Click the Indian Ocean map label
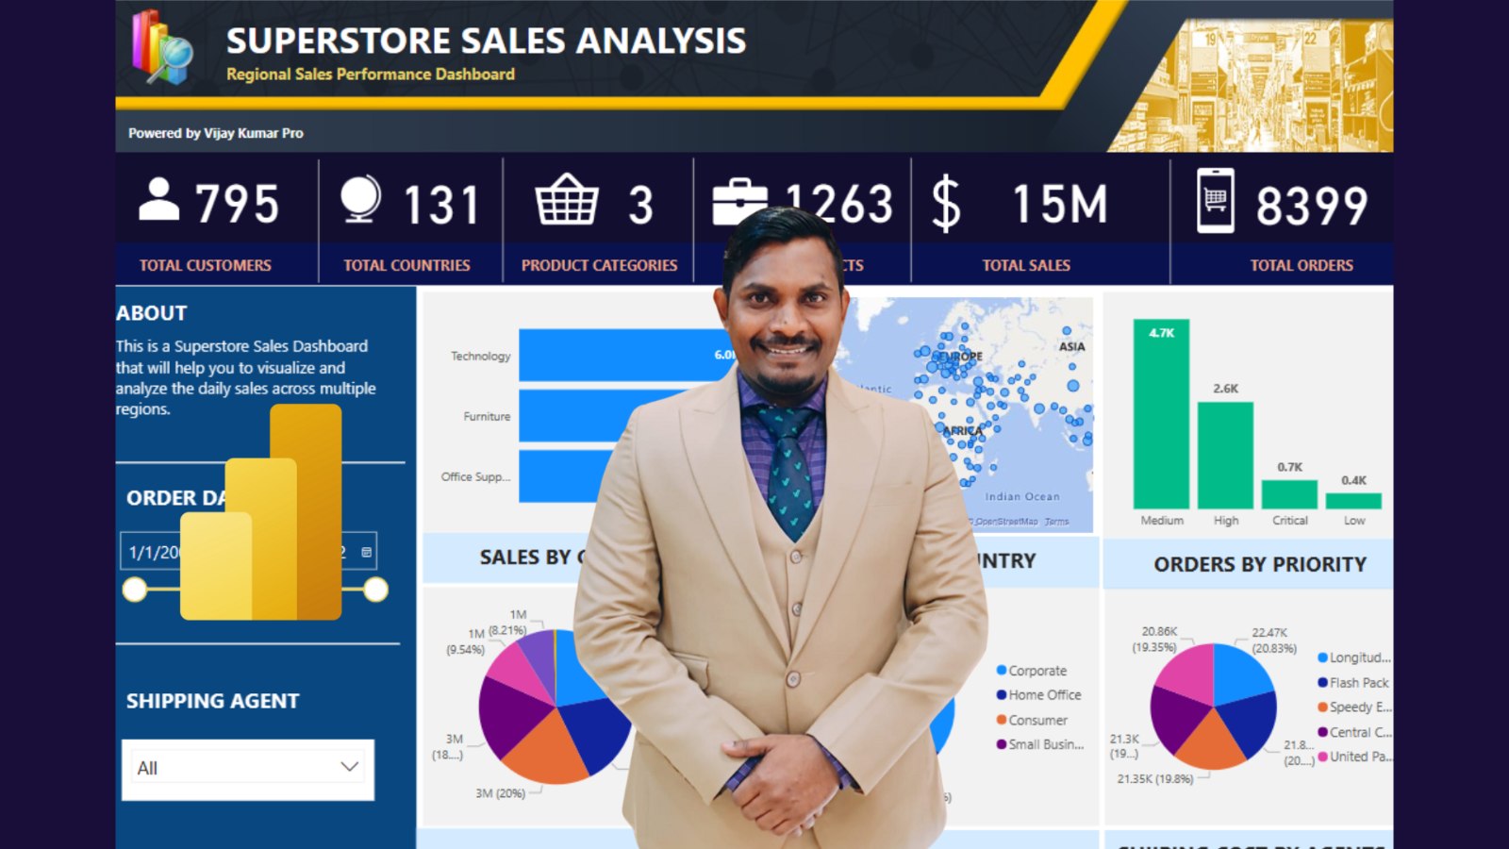The height and width of the screenshot is (849, 1509). (1022, 497)
